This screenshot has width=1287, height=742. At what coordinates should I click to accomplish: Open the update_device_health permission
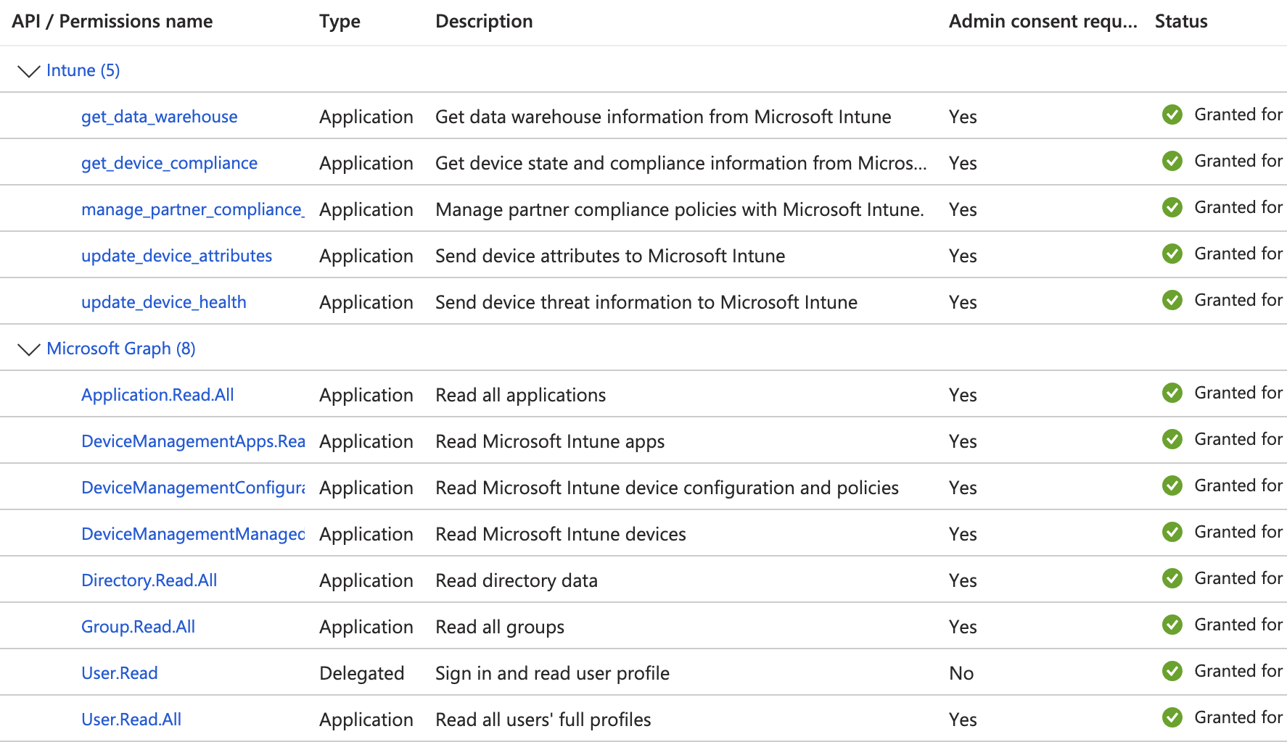pos(163,302)
